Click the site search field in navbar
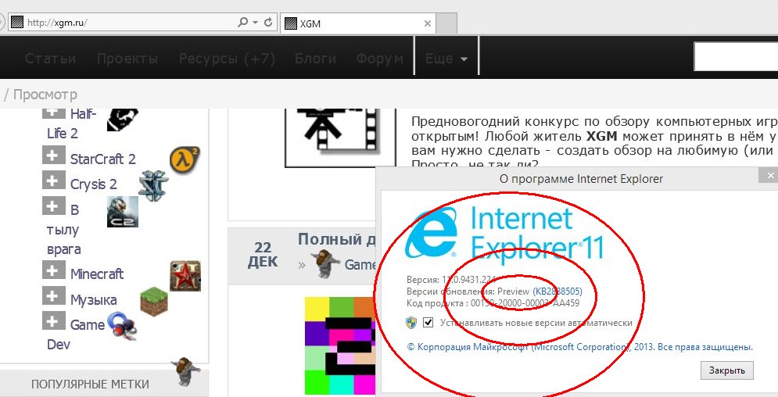 tap(735, 57)
